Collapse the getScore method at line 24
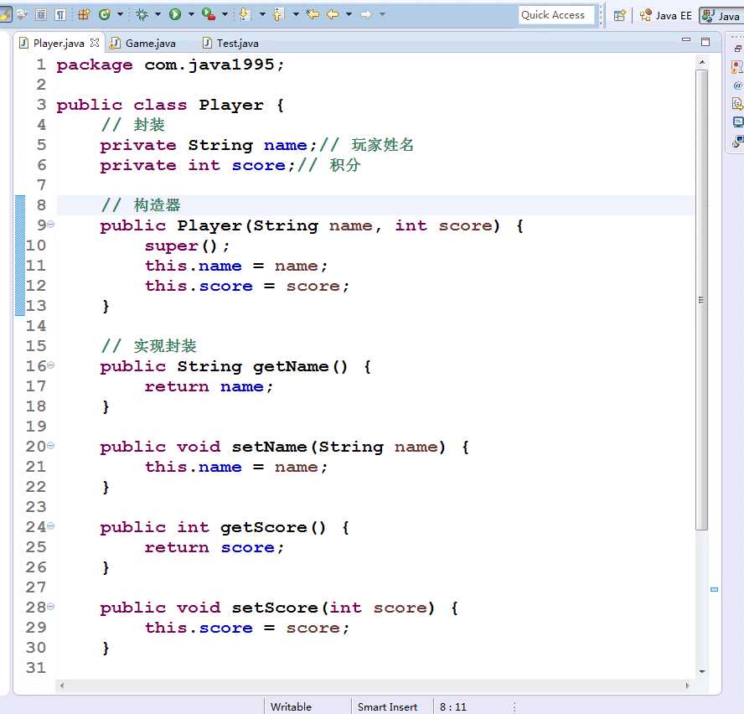 coord(50,526)
